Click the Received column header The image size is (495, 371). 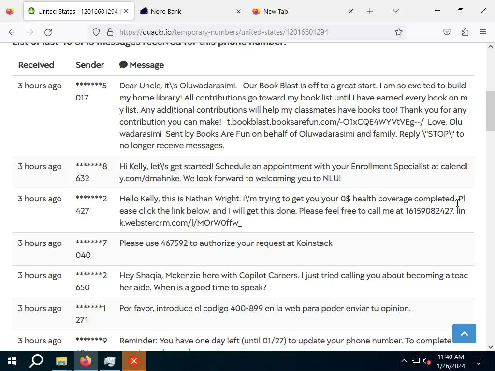(x=36, y=65)
